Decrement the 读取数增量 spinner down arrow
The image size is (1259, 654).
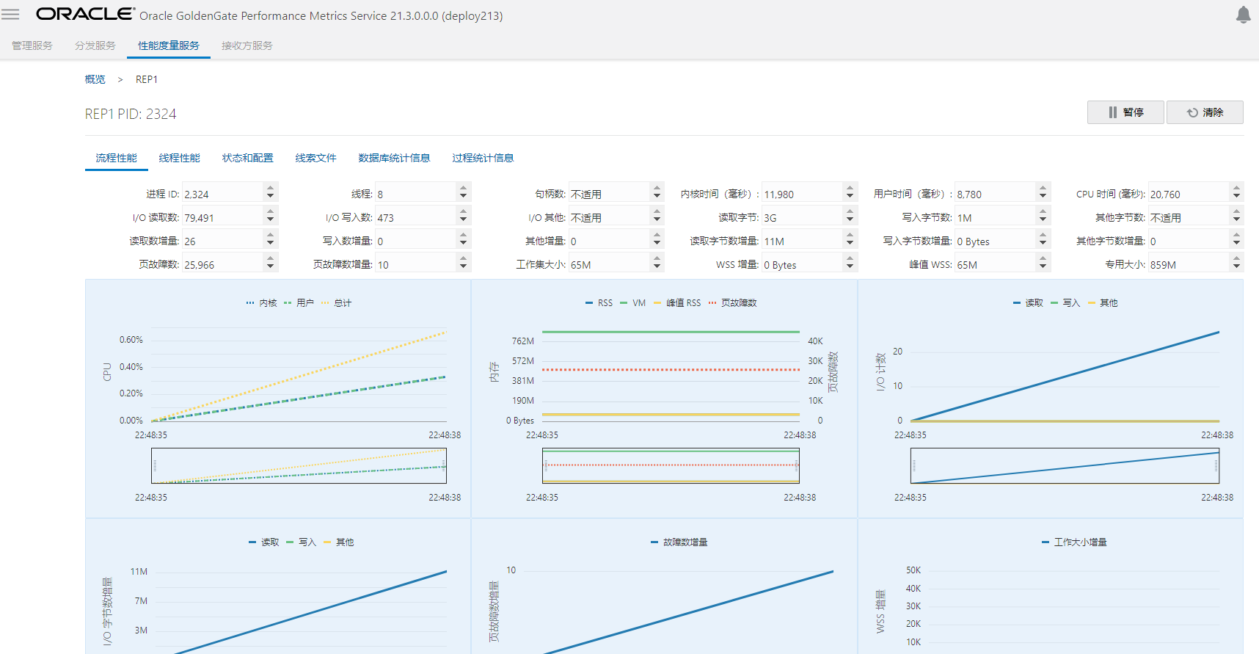tap(271, 244)
